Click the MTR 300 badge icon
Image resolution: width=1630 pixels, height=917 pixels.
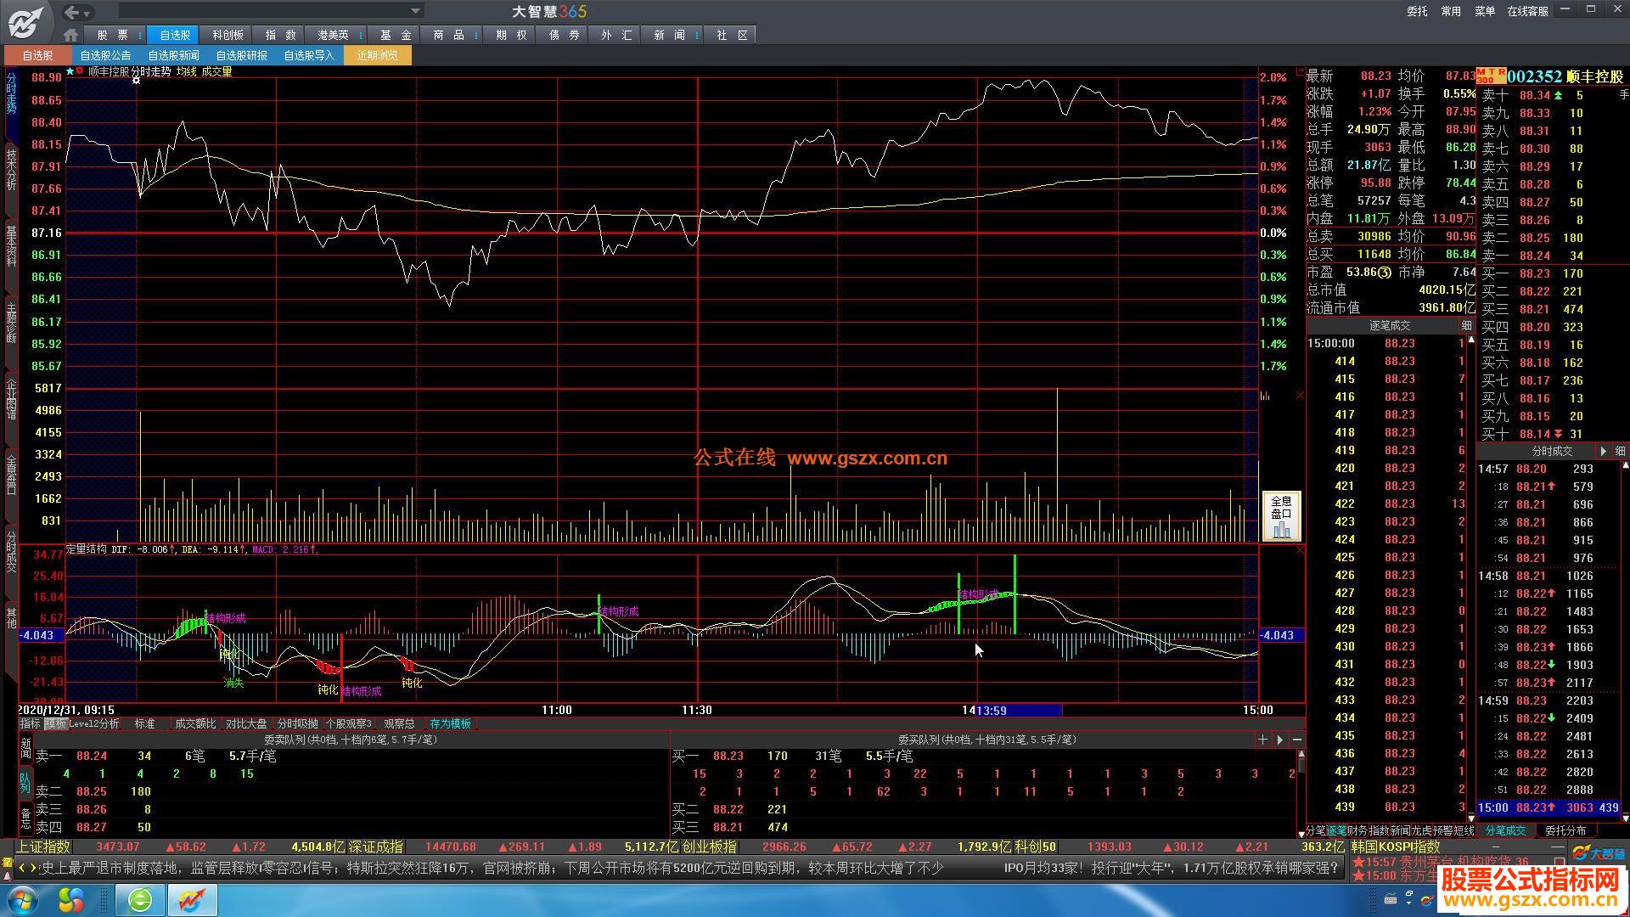(1491, 76)
